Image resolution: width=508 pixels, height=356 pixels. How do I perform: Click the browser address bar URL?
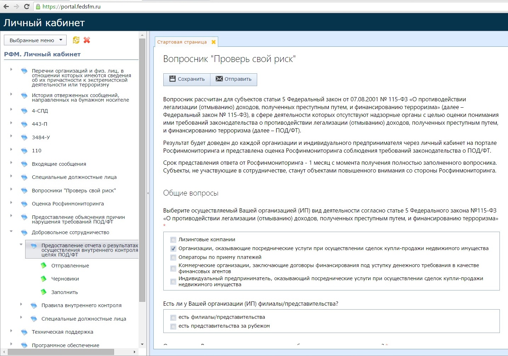click(x=72, y=6)
